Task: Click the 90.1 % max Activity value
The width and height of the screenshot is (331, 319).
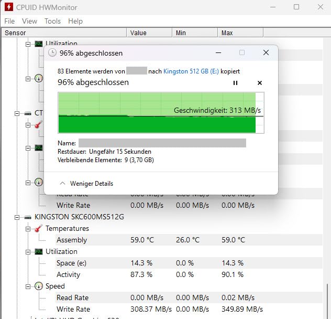Action: [233, 274]
